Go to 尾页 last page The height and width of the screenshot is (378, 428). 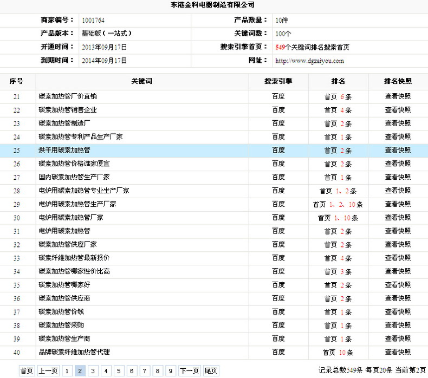(211, 370)
